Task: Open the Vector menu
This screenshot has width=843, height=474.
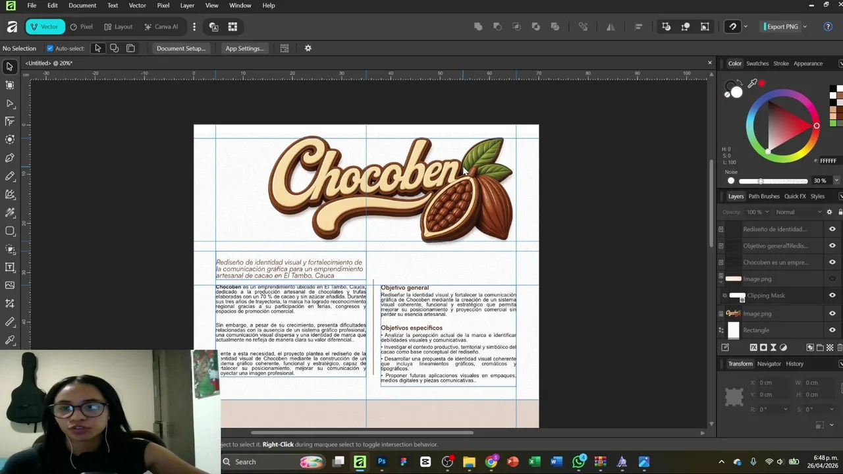Action: [x=137, y=5]
